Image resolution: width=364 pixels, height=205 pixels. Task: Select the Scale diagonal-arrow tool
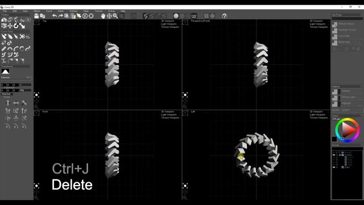(22, 26)
